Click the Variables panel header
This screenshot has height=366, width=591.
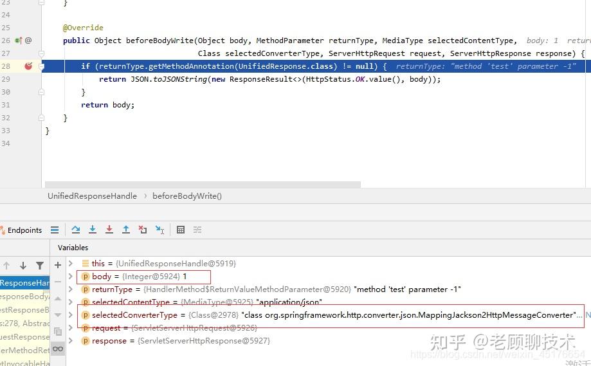point(73,248)
